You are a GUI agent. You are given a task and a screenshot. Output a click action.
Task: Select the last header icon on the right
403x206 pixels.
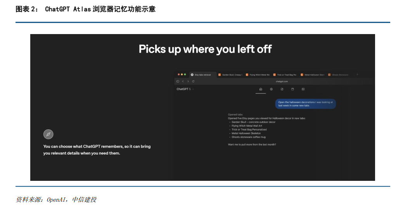pyautogui.click(x=303, y=89)
